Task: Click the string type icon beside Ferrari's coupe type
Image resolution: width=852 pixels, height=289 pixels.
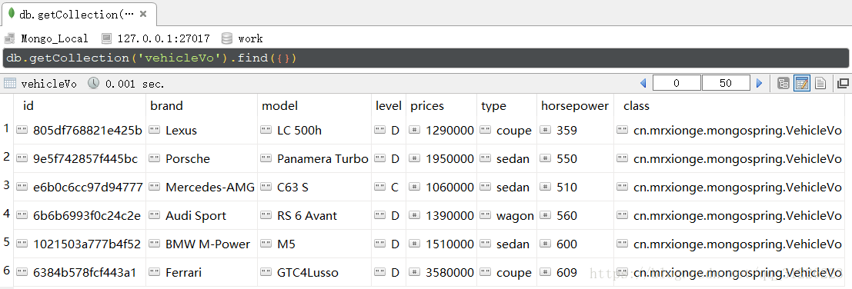Action: click(x=485, y=272)
